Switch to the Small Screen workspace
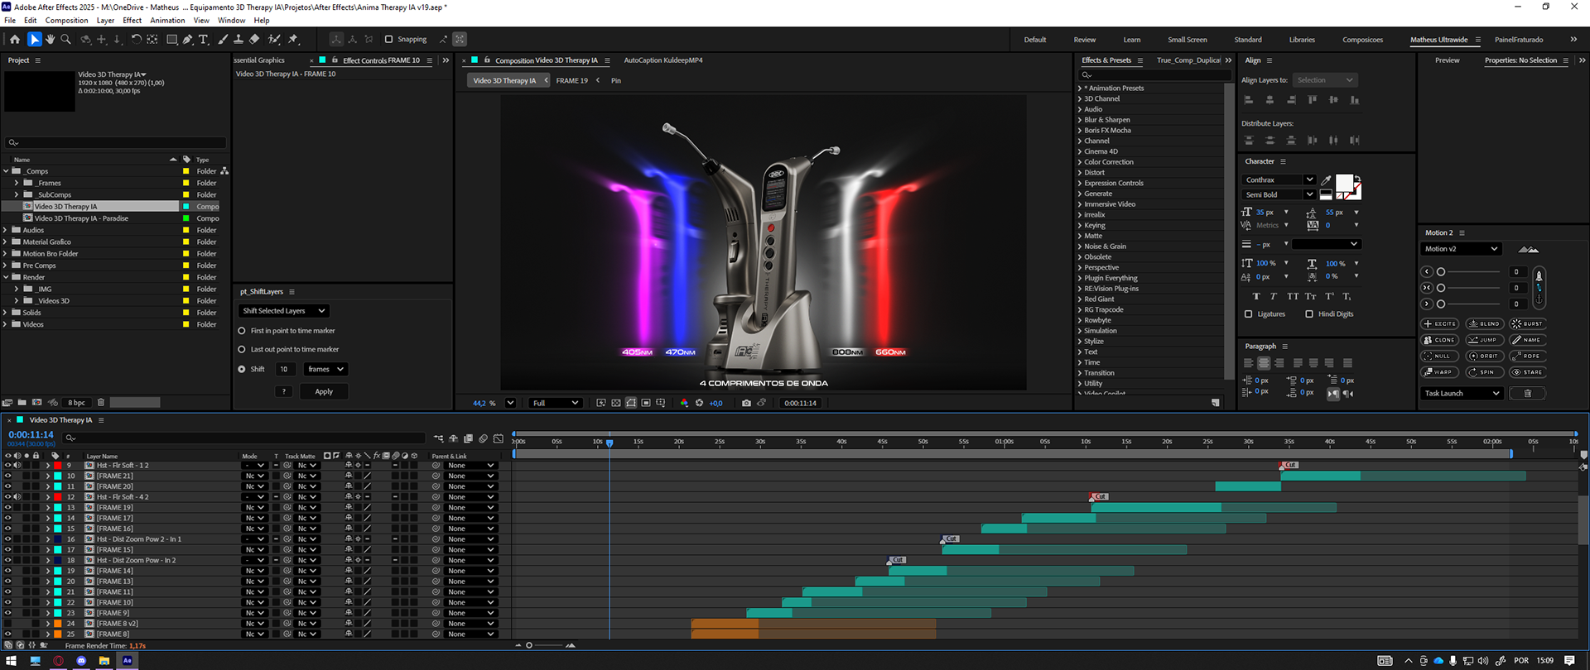 (x=1187, y=40)
